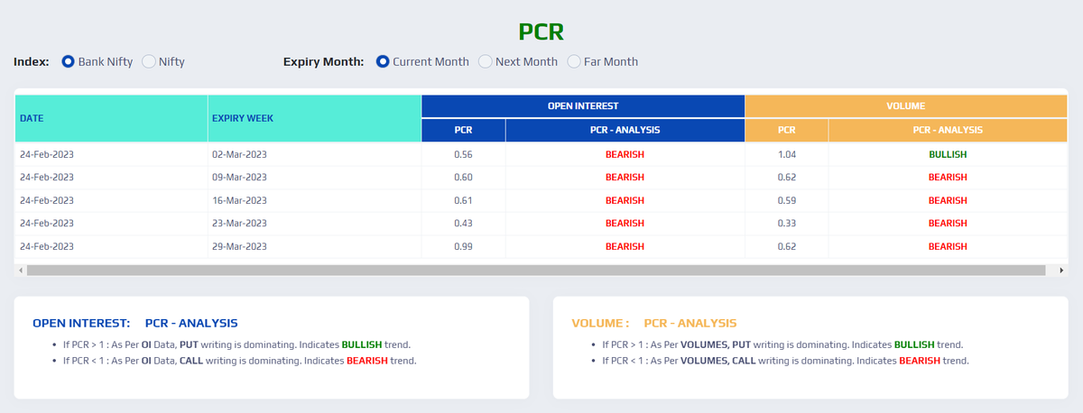Click the 1.04 volume PCR value
1083x413 pixels.
click(x=786, y=154)
